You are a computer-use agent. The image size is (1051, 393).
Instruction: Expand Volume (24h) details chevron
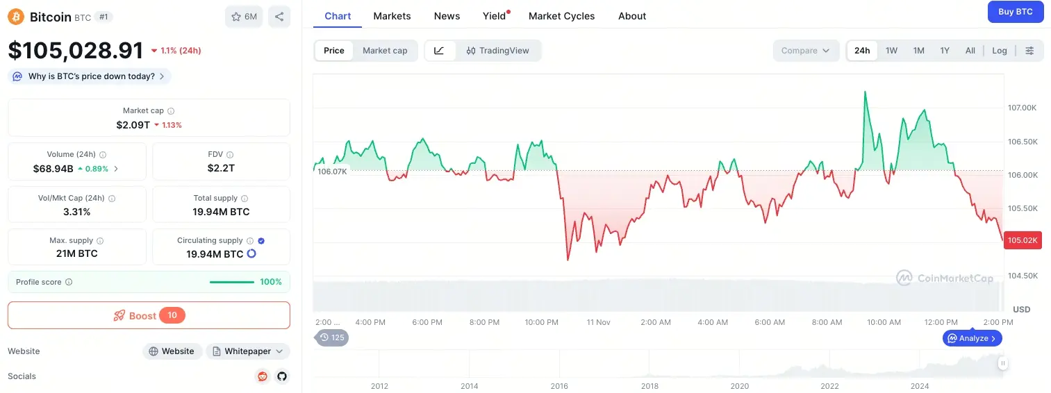click(x=116, y=169)
